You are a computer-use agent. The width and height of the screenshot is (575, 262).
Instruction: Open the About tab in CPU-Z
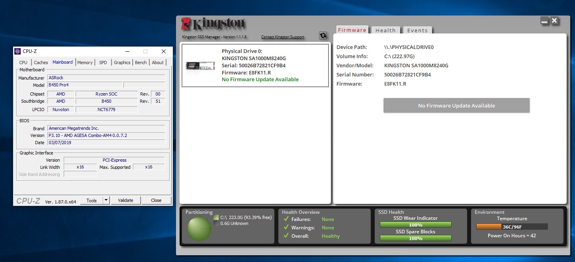(158, 63)
